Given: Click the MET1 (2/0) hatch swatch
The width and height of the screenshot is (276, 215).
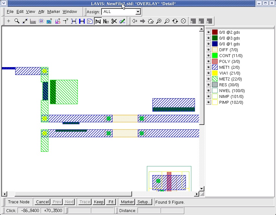Looking at the screenshot, I should [x=215, y=67].
